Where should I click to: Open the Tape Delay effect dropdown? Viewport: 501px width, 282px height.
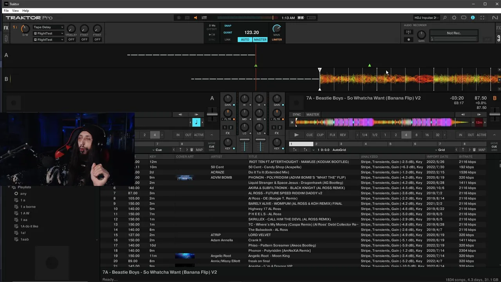tap(48, 27)
